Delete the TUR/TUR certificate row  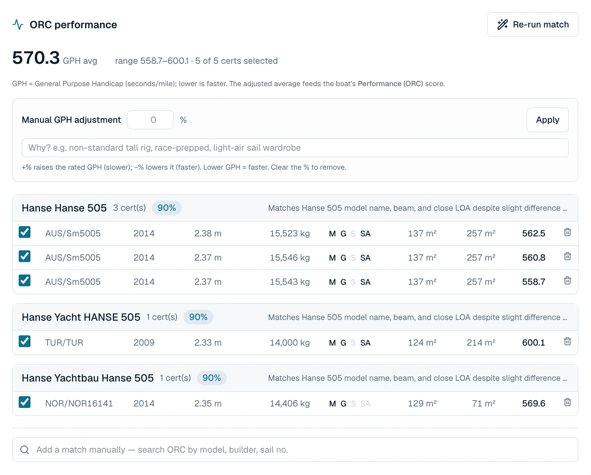click(x=567, y=342)
